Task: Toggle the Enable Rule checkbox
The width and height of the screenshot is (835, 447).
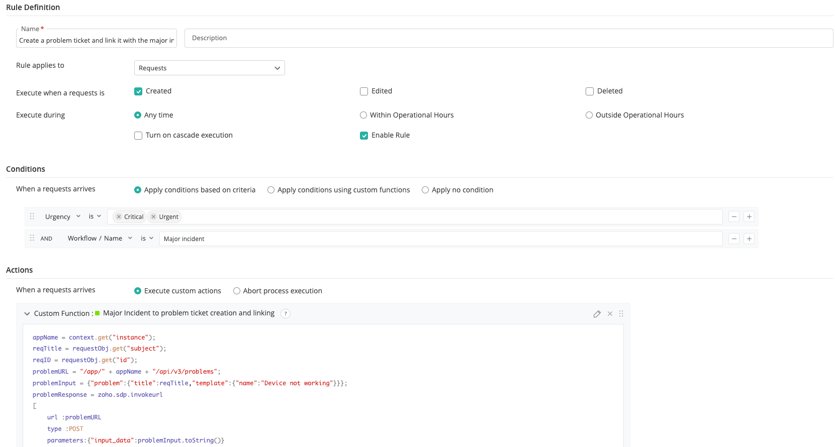Action: click(x=364, y=136)
